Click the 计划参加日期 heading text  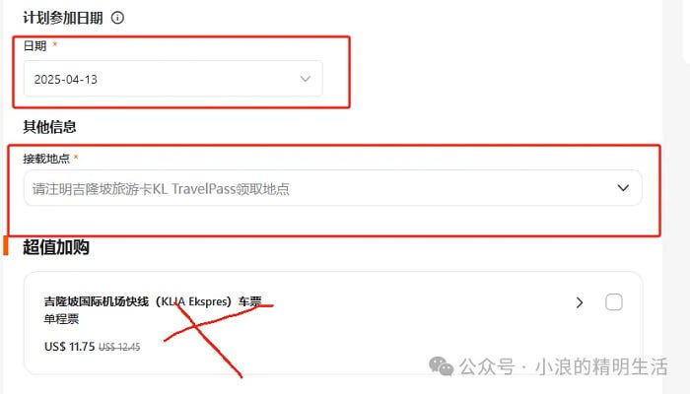[63, 18]
